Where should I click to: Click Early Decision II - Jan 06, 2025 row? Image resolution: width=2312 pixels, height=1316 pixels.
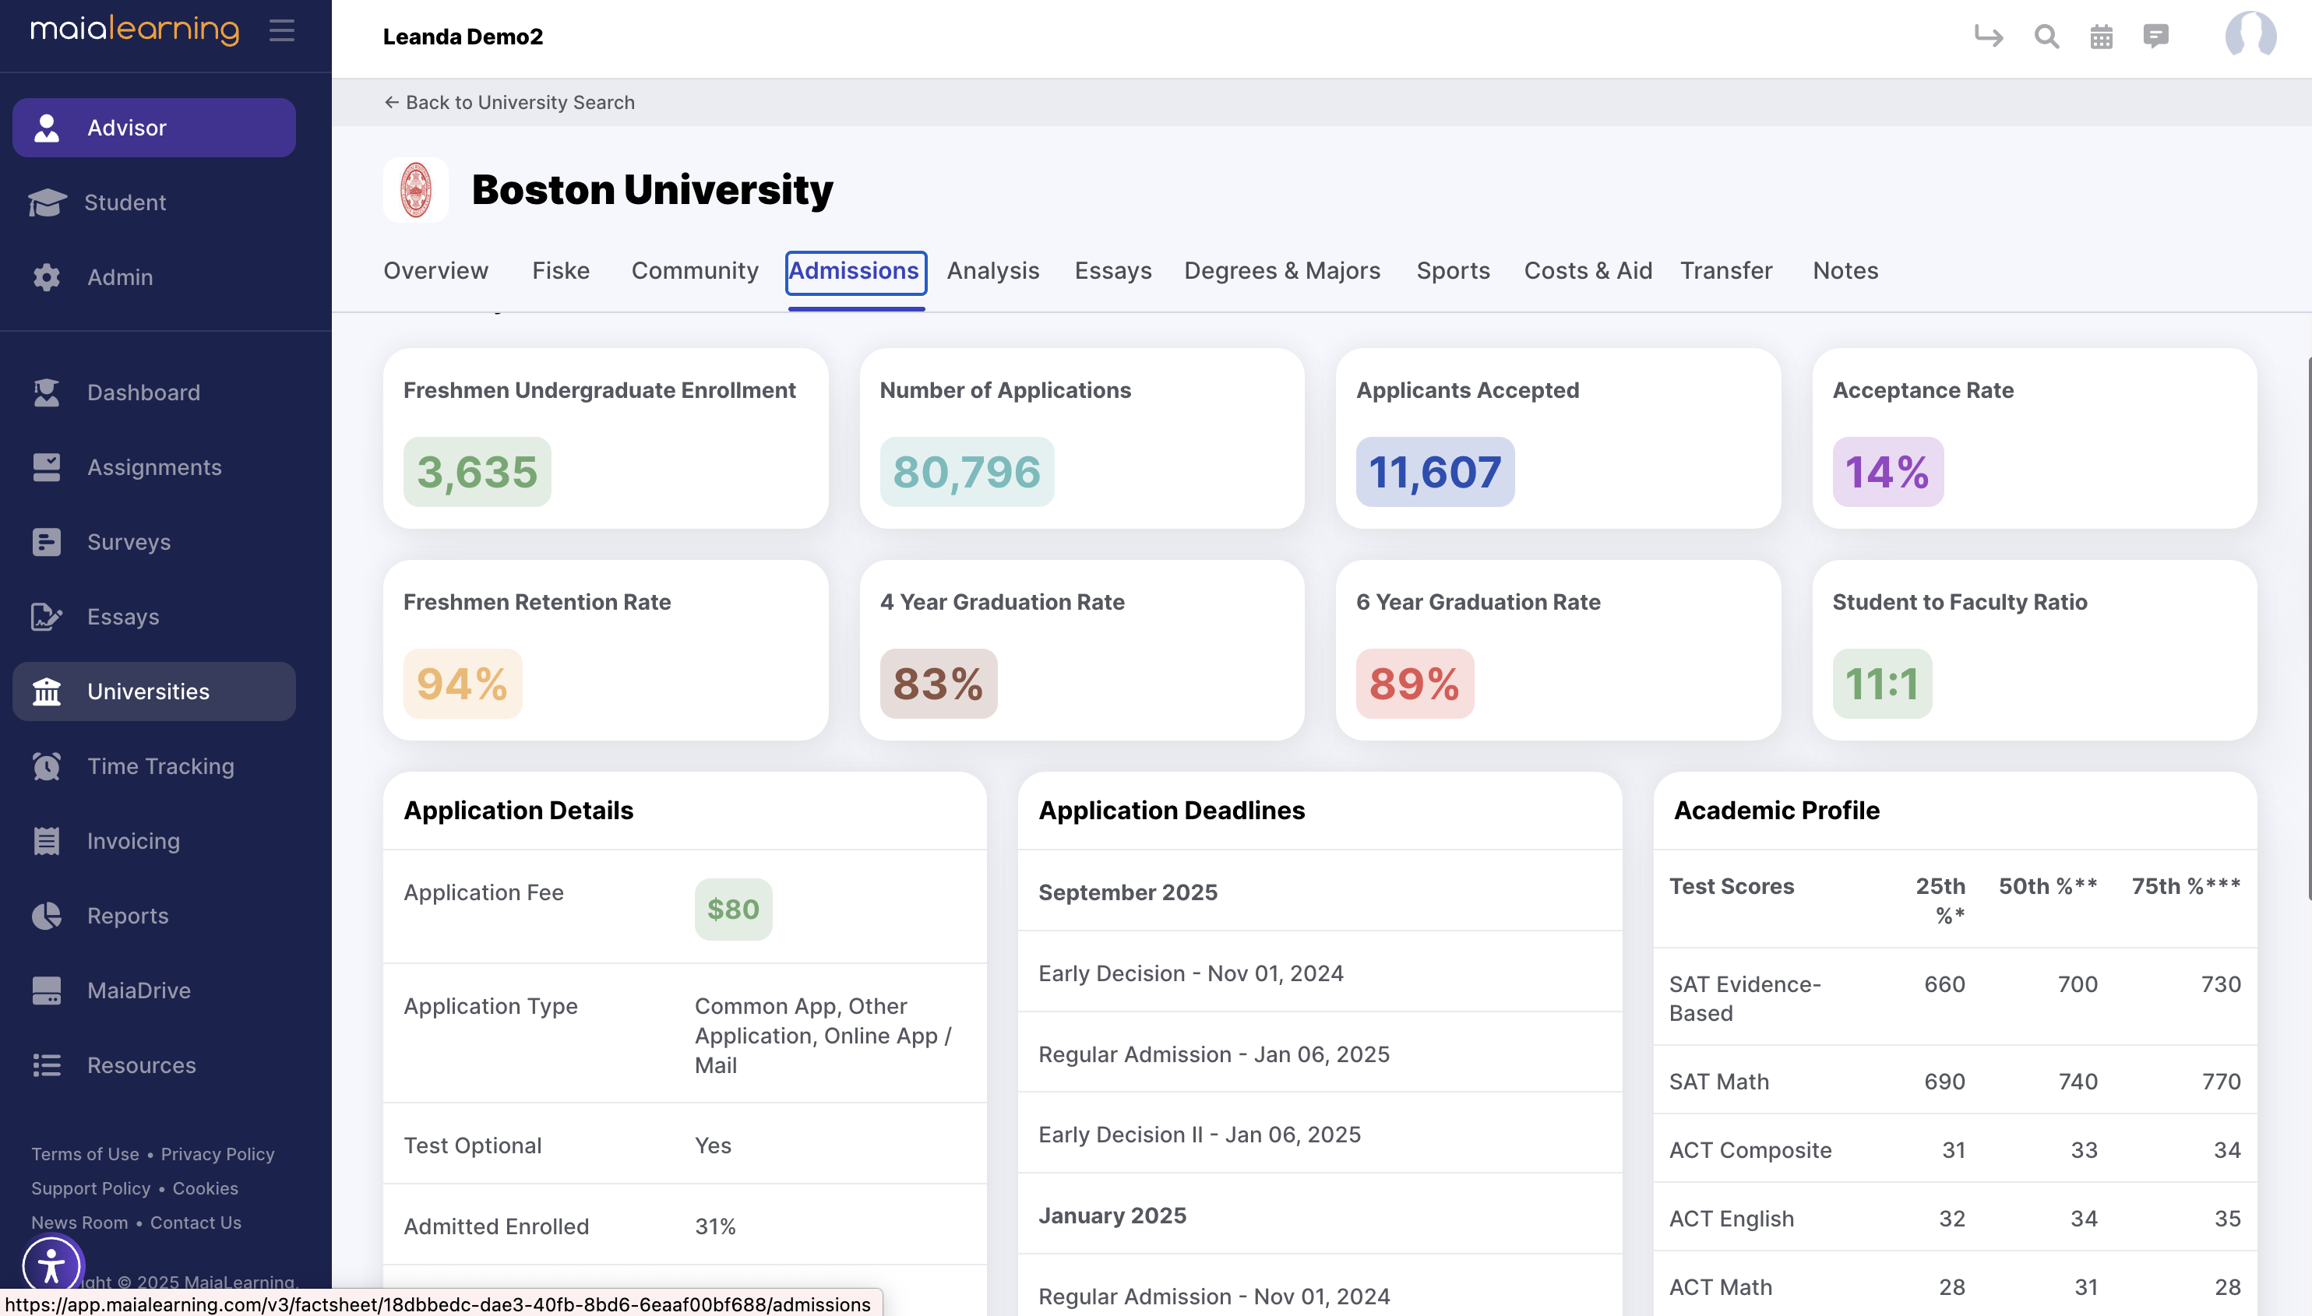pos(1320,1134)
